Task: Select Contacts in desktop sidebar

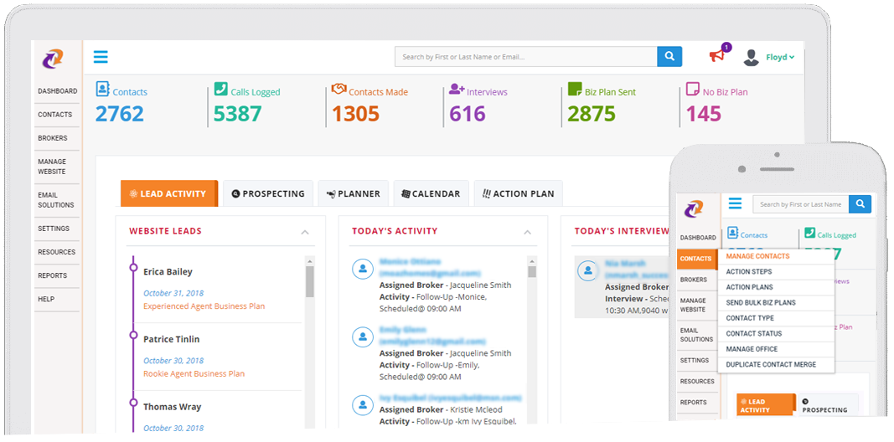Action: pos(55,115)
